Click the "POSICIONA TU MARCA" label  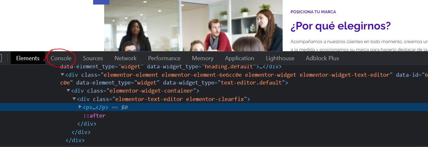click(x=313, y=12)
